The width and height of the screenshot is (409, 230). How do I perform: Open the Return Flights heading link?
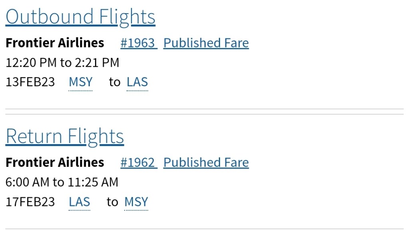point(65,136)
